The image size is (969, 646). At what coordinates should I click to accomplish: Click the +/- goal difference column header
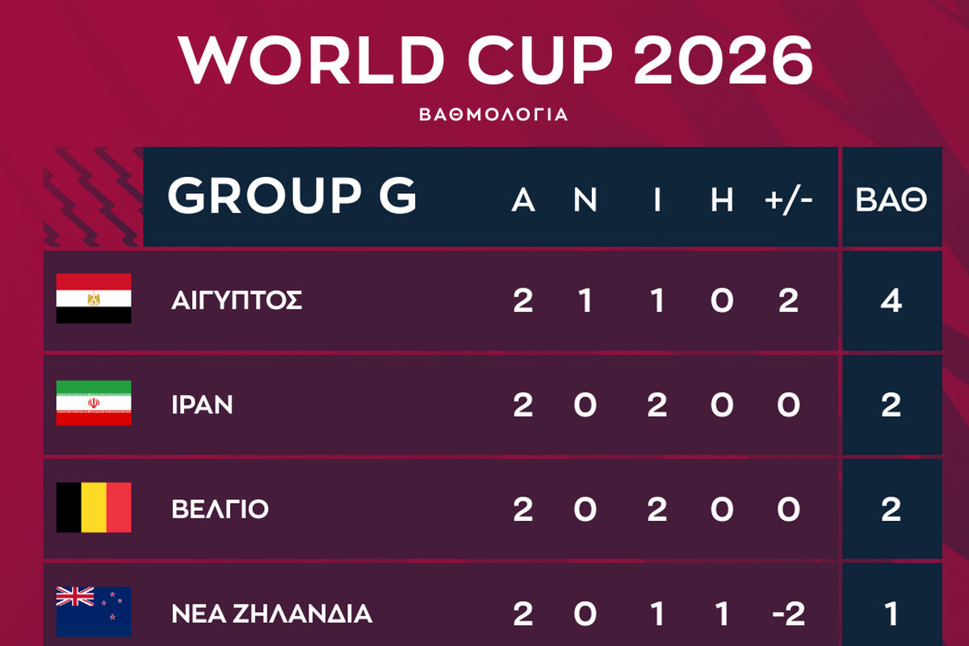click(x=788, y=199)
